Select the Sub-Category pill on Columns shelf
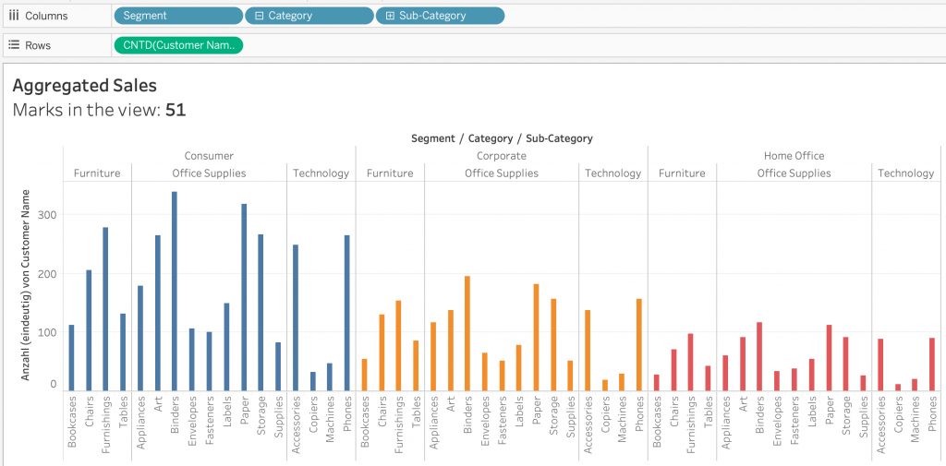946x466 pixels. pos(440,16)
